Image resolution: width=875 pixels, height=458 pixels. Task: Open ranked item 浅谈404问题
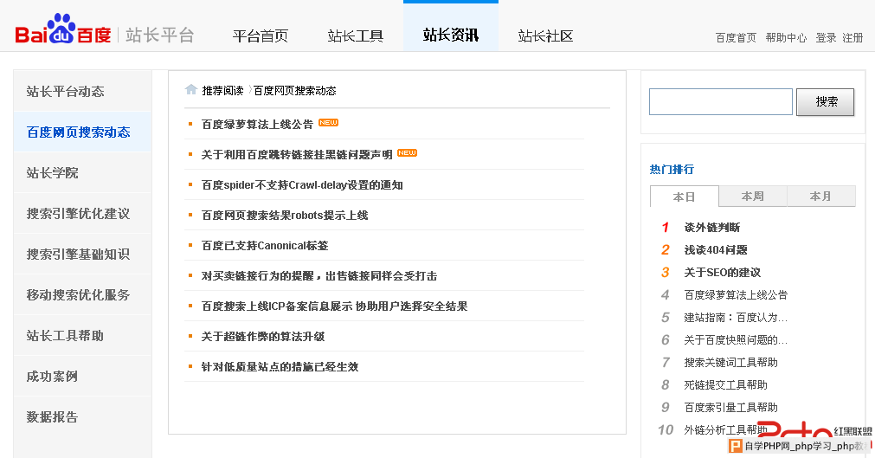coord(716,249)
